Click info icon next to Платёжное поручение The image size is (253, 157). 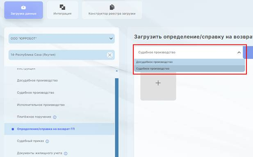pos(55,117)
